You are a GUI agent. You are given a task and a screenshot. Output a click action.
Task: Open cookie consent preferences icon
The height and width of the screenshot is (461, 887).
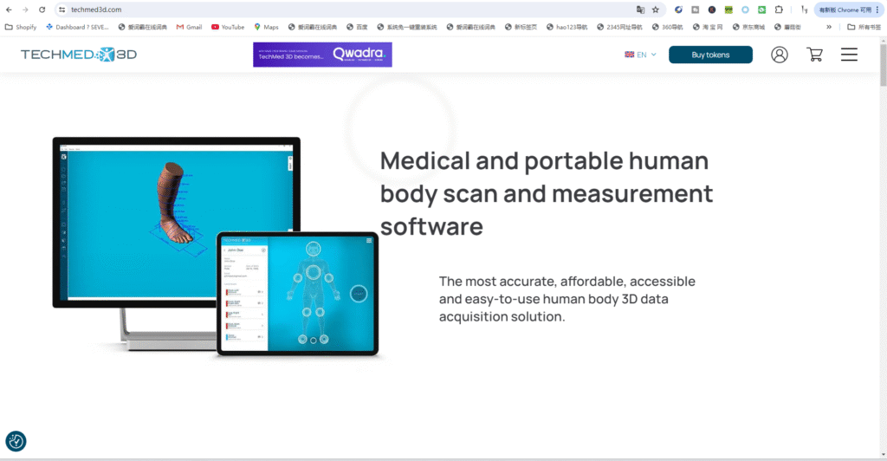point(16,441)
